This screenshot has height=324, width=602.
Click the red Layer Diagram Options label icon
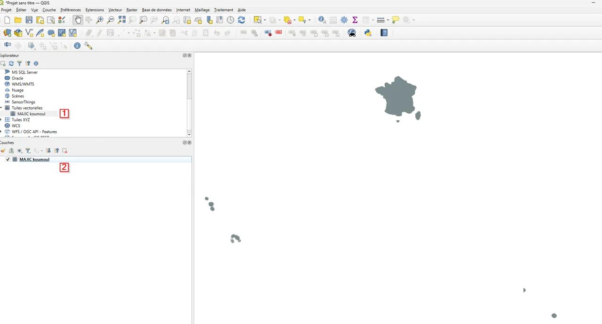pos(278,33)
